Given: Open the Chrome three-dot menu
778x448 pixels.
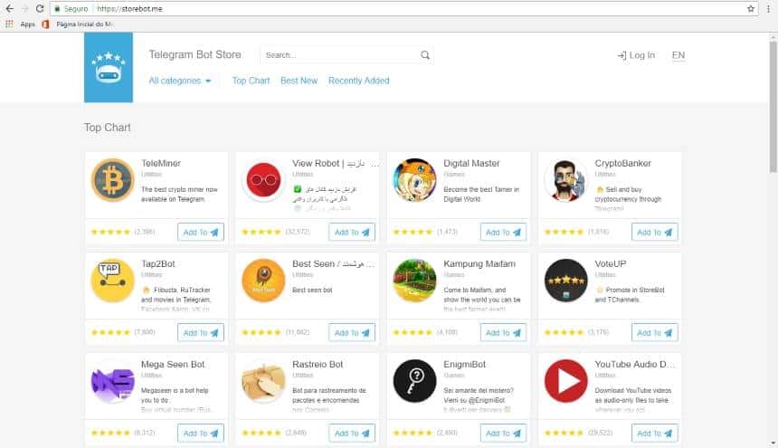Looking at the screenshot, I should [x=768, y=8].
